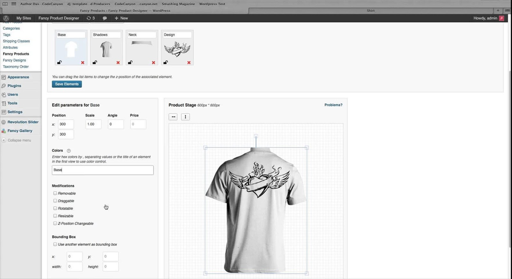512x279 pixels.
Task: Delete the Shadows element with its red X
Action: tap(118, 62)
